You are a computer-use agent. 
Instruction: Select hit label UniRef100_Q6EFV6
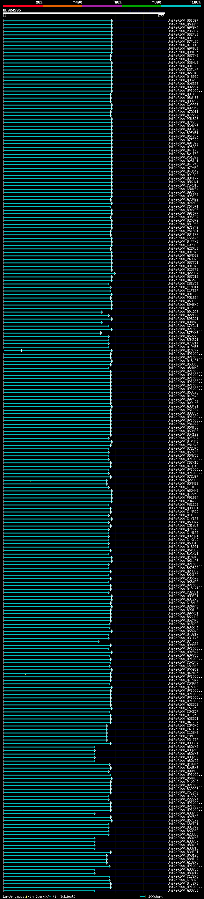pyautogui.click(x=183, y=34)
